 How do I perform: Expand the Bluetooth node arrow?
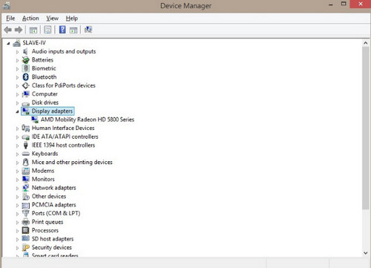17,77
